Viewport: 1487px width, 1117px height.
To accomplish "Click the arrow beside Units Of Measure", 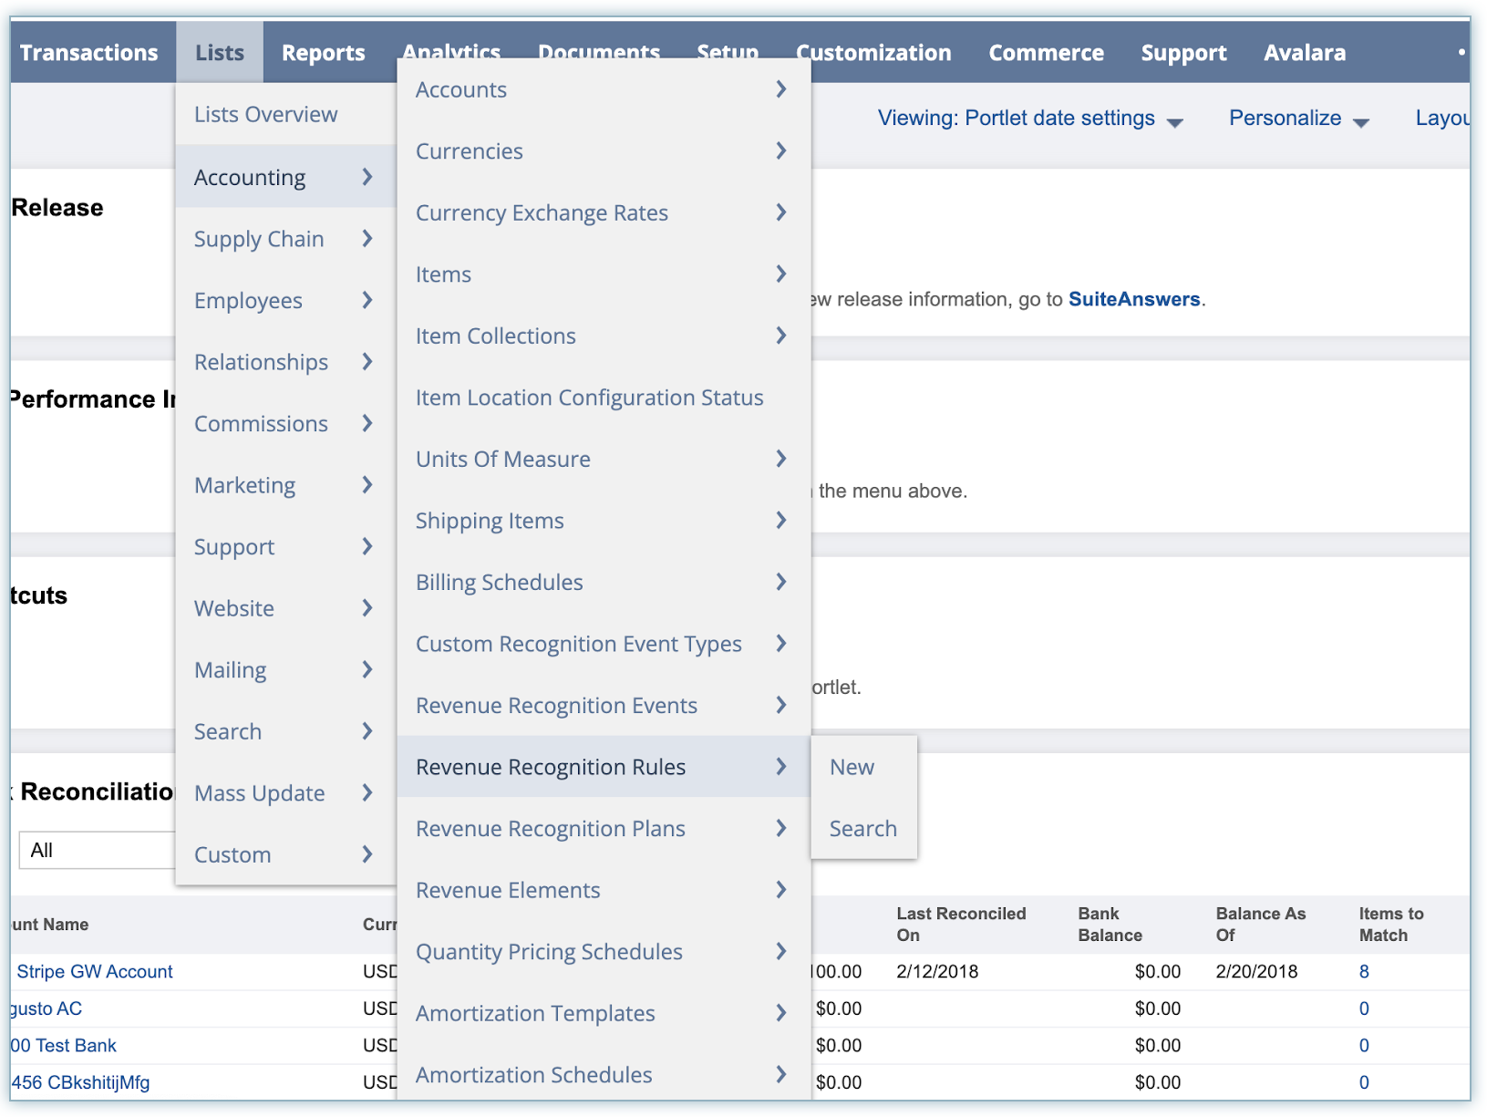I will pos(780,459).
